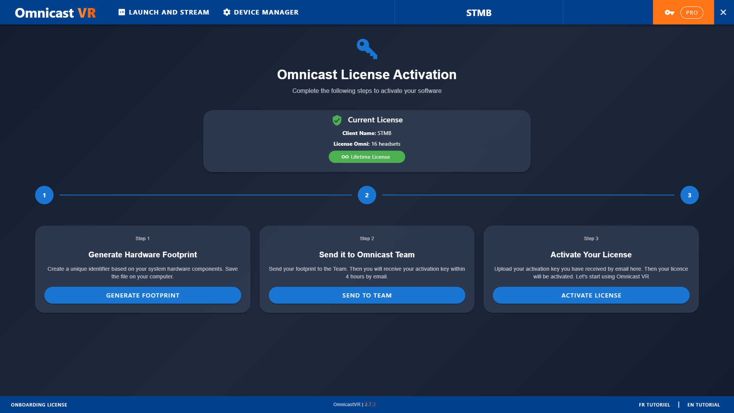Click the PRO badge pill

pos(692,13)
